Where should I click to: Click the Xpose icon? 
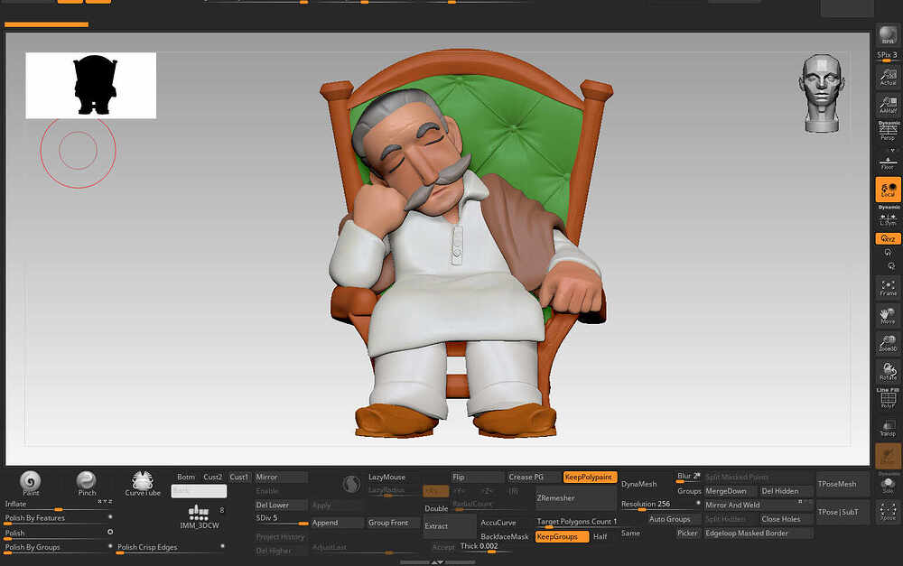point(888,511)
